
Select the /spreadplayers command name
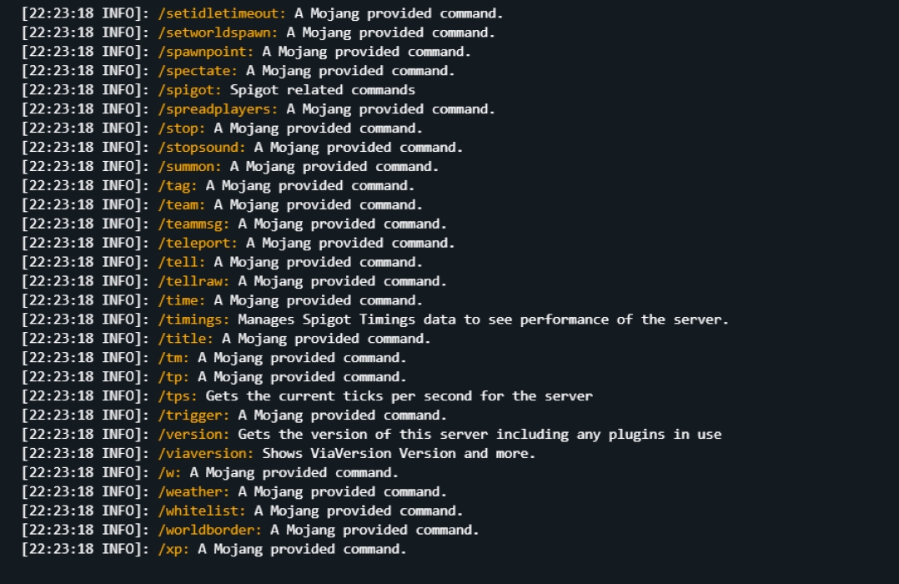point(217,109)
